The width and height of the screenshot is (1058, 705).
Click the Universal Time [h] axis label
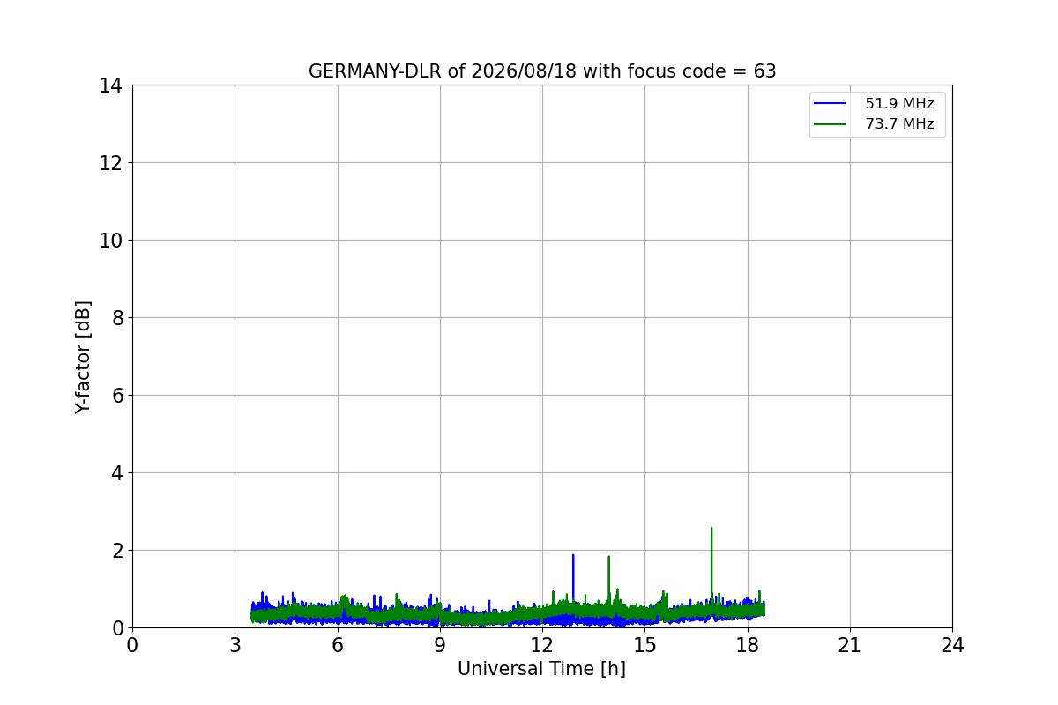point(541,669)
